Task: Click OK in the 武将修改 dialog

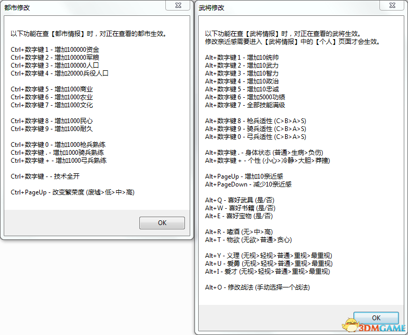Action: pos(376,318)
